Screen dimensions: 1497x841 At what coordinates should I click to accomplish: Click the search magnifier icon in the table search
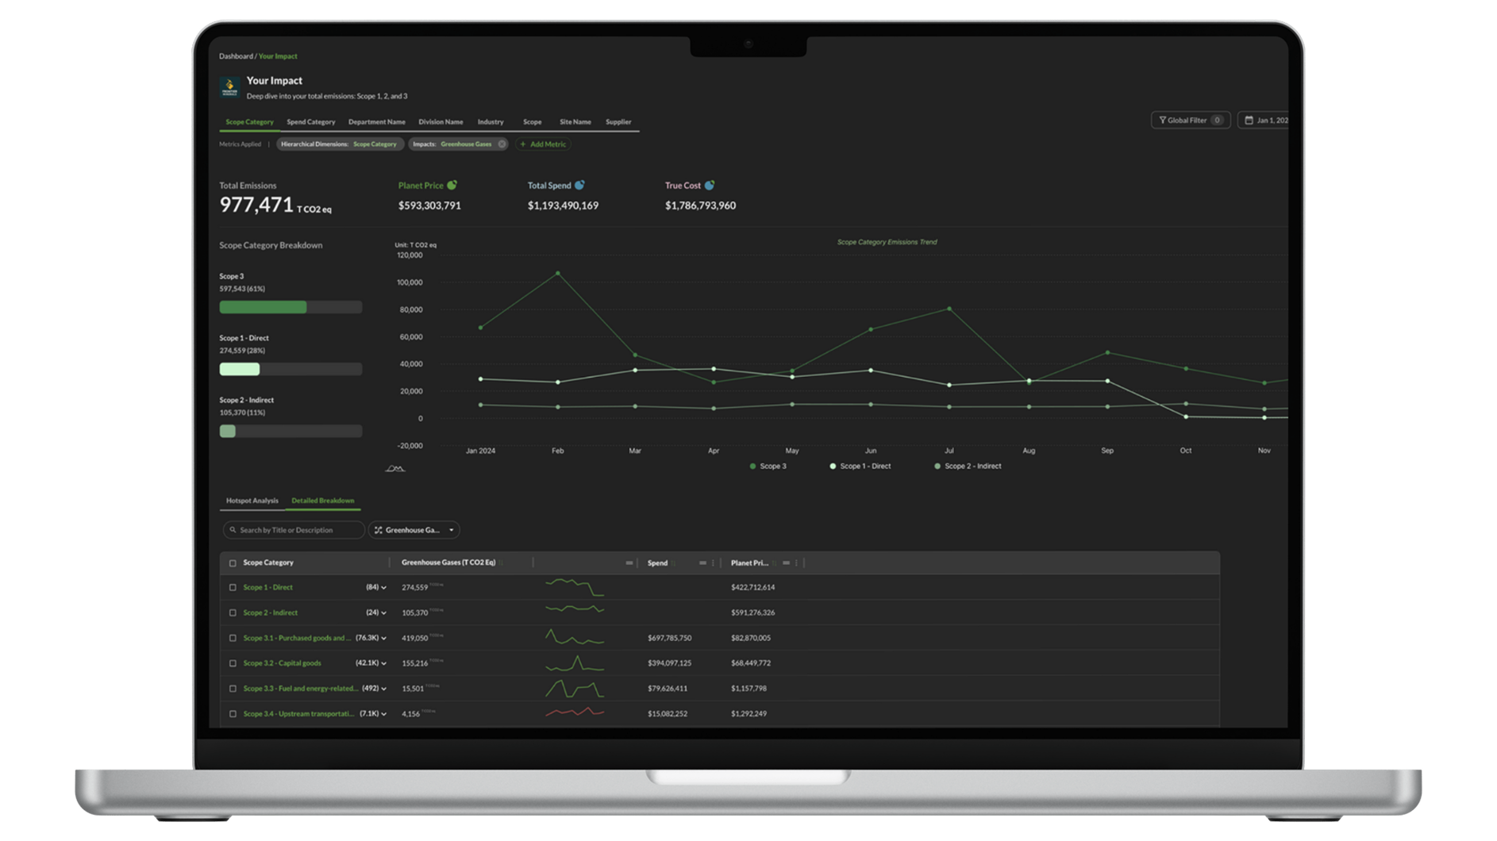pyautogui.click(x=233, y=530)
